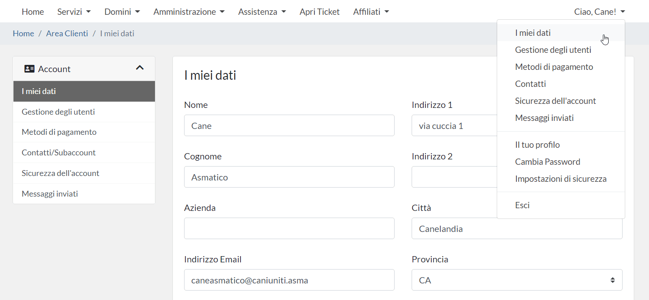Click the Nome input field
Viewport: 649px width, 300px height.
tap(289, 126)
